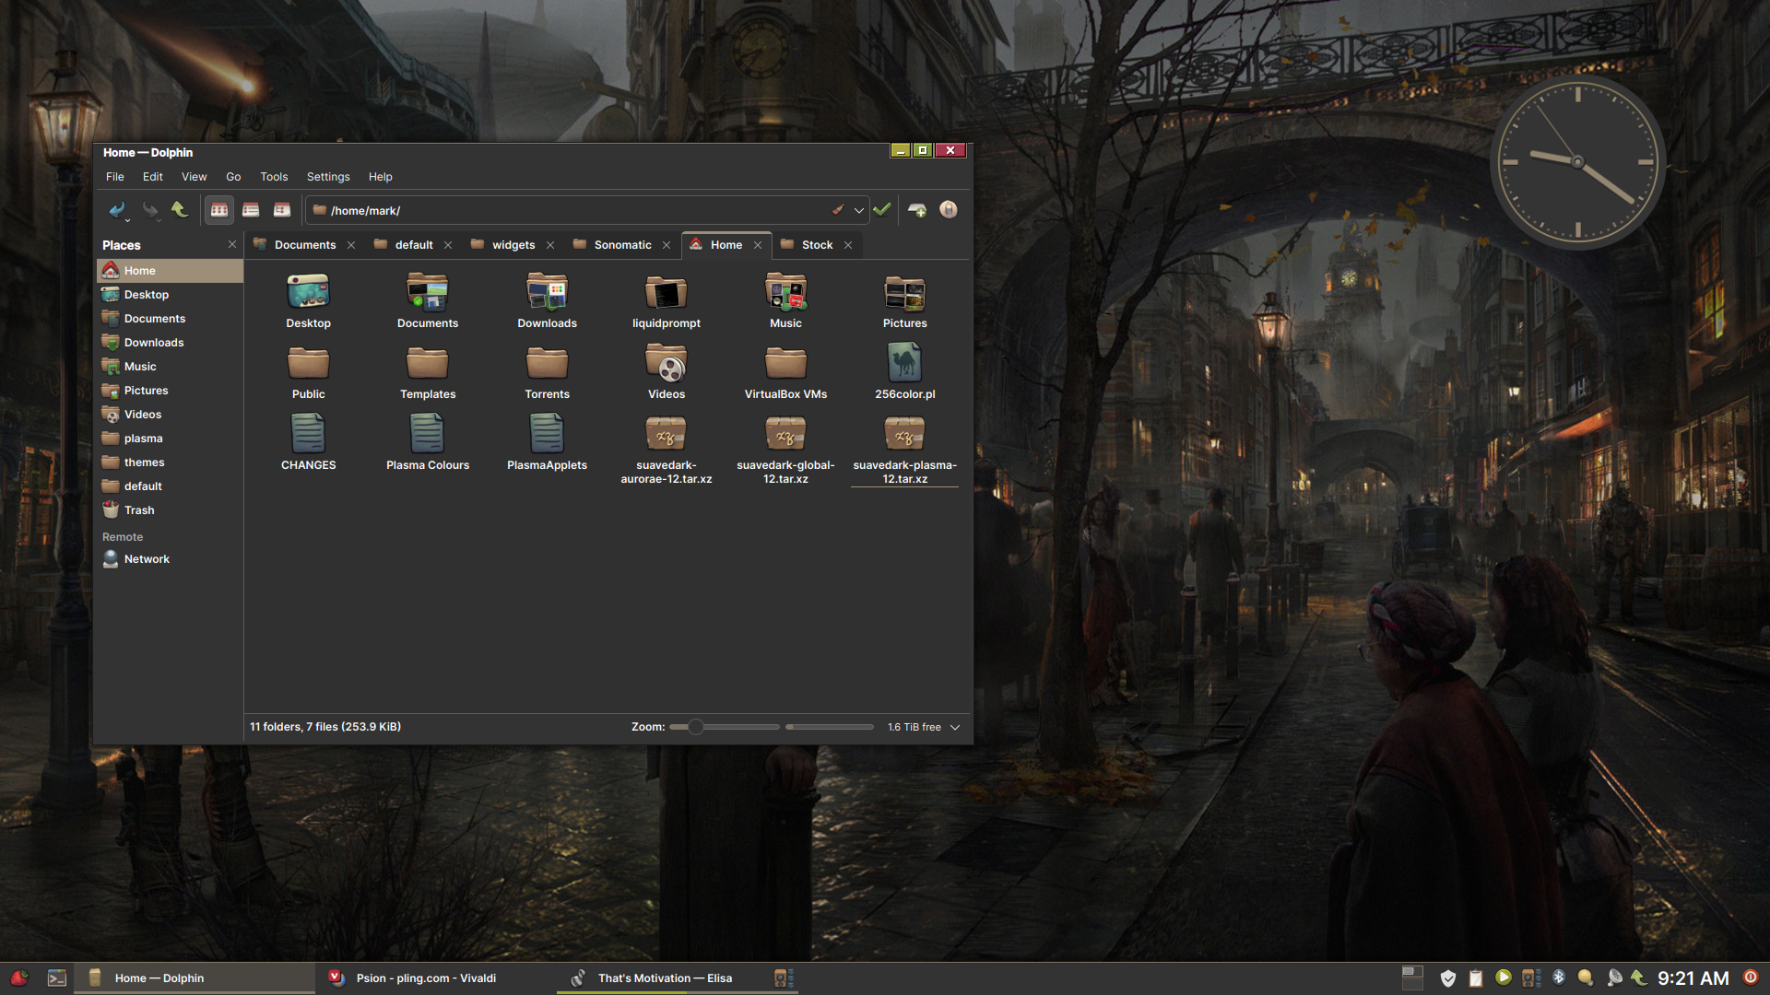Image resolution: width=1770 pixels, height=995 pixels.
Task: Select plasma in Places sidebar
Action: tap(170, 439)
